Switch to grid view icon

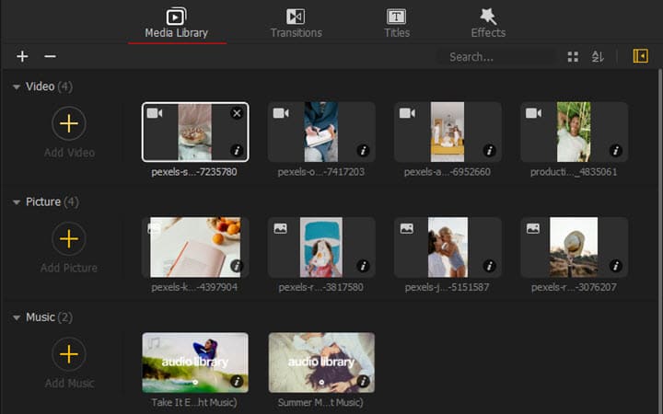pos(573,57)
